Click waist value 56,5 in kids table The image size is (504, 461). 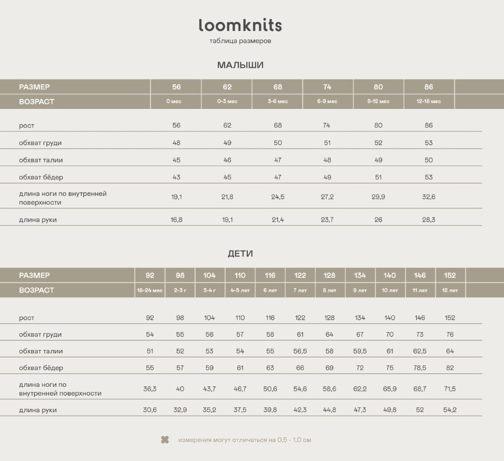[x=300, y=352]
